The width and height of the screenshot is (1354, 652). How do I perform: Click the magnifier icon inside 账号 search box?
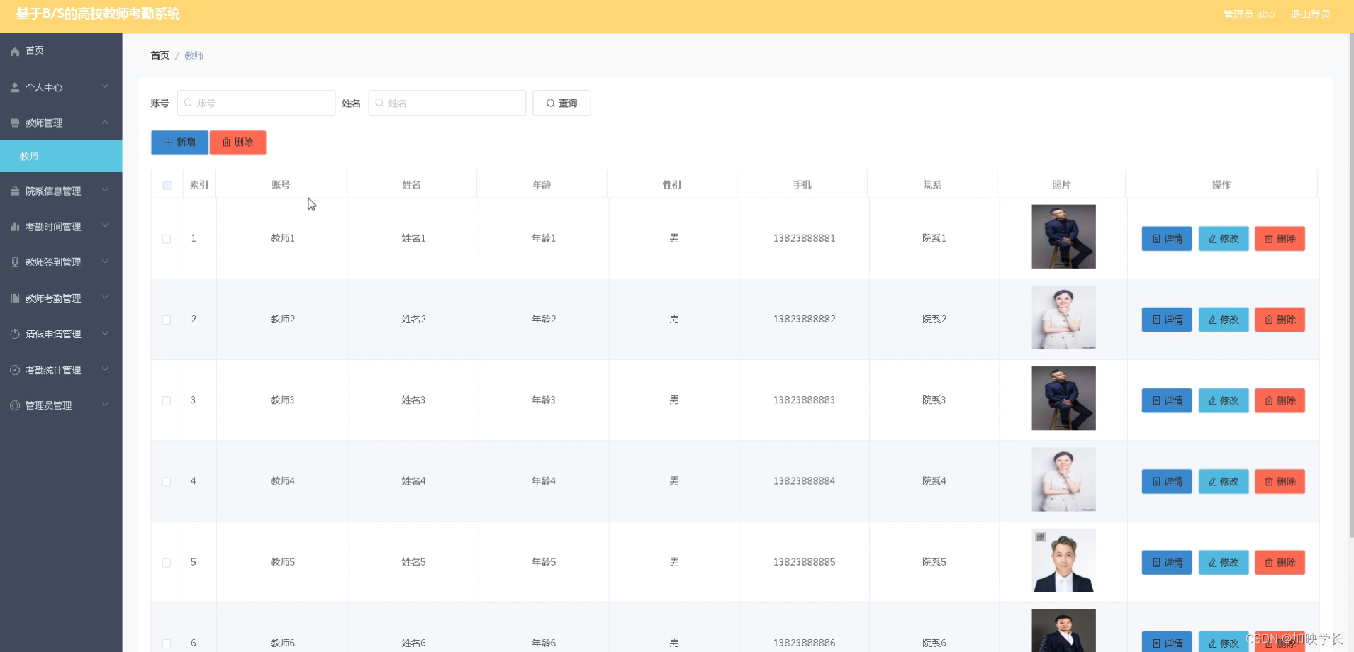coord(188,103)
